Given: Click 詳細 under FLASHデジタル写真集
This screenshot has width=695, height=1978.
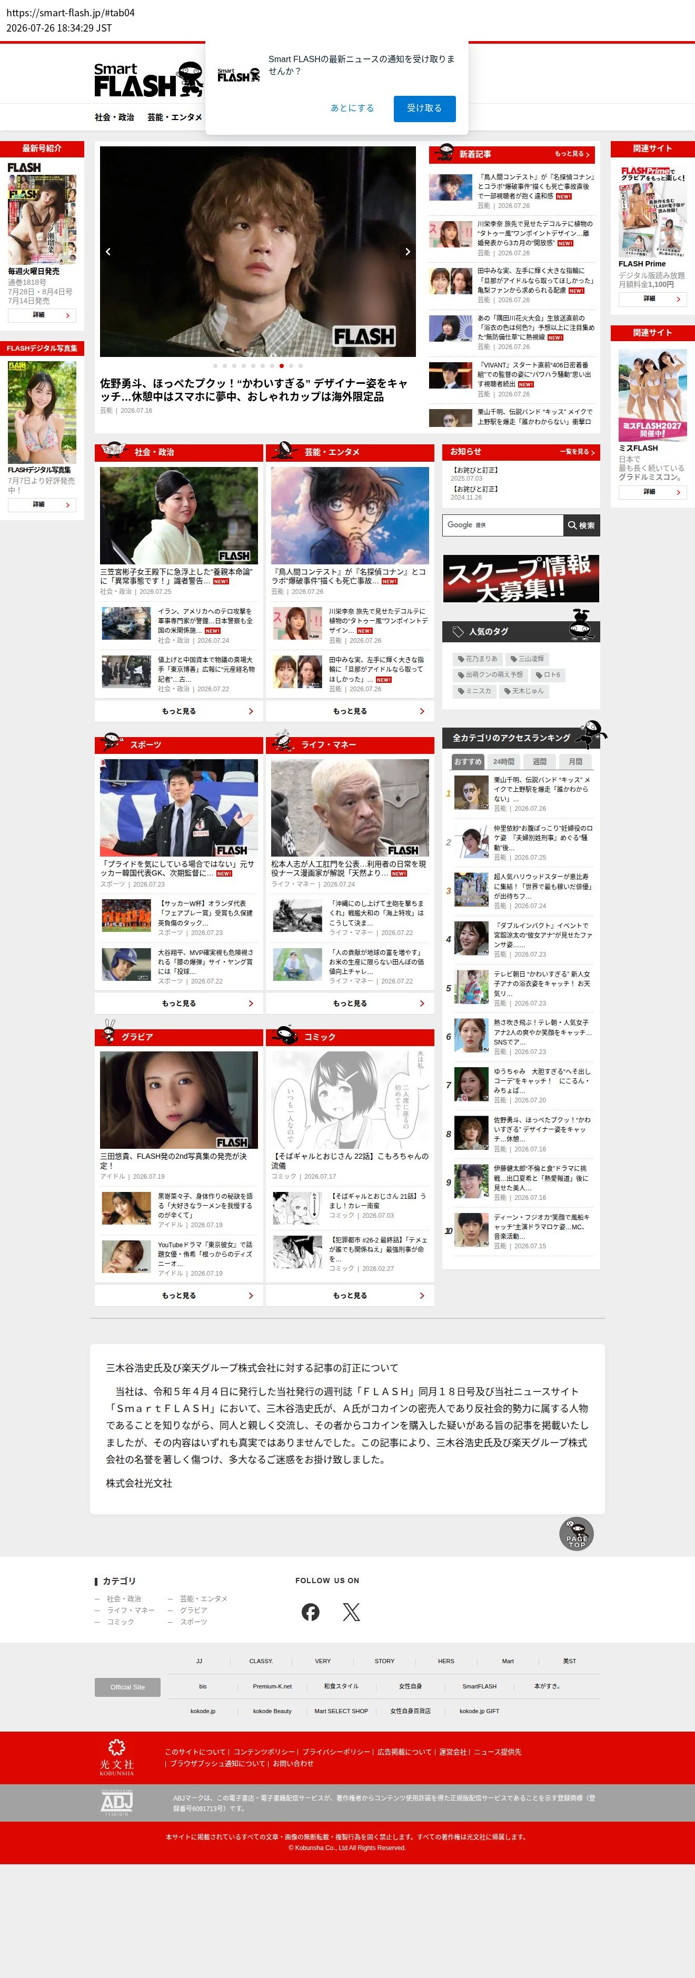Looking at the screenshot, I should 42,504.
